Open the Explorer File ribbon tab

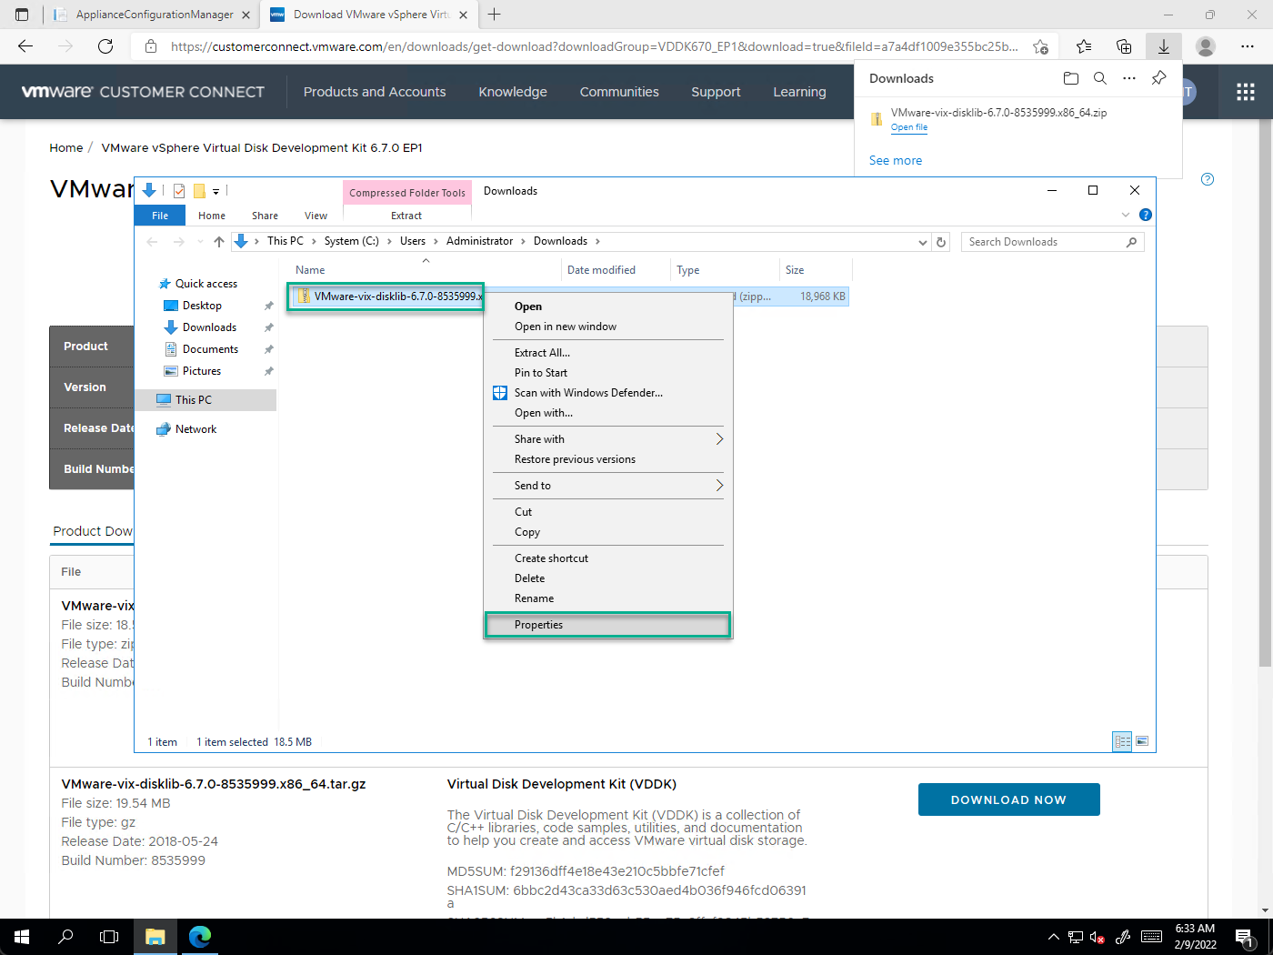pyautogui.click(x=160, y=216)
